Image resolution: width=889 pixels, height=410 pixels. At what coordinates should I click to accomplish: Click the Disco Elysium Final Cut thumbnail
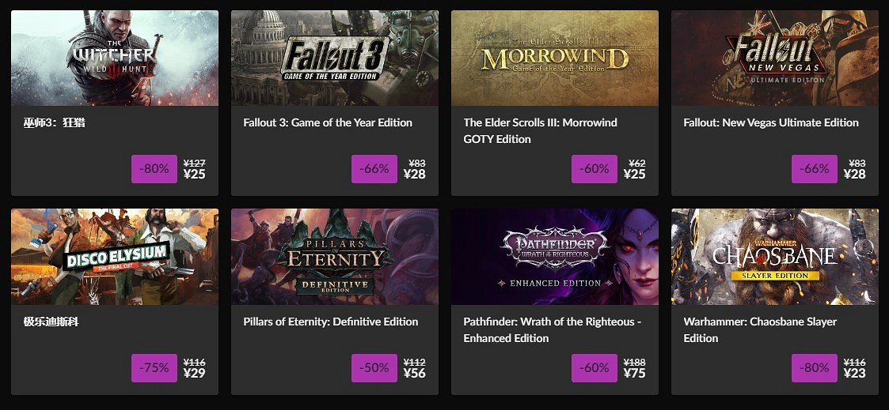click(x=115, y=257)
